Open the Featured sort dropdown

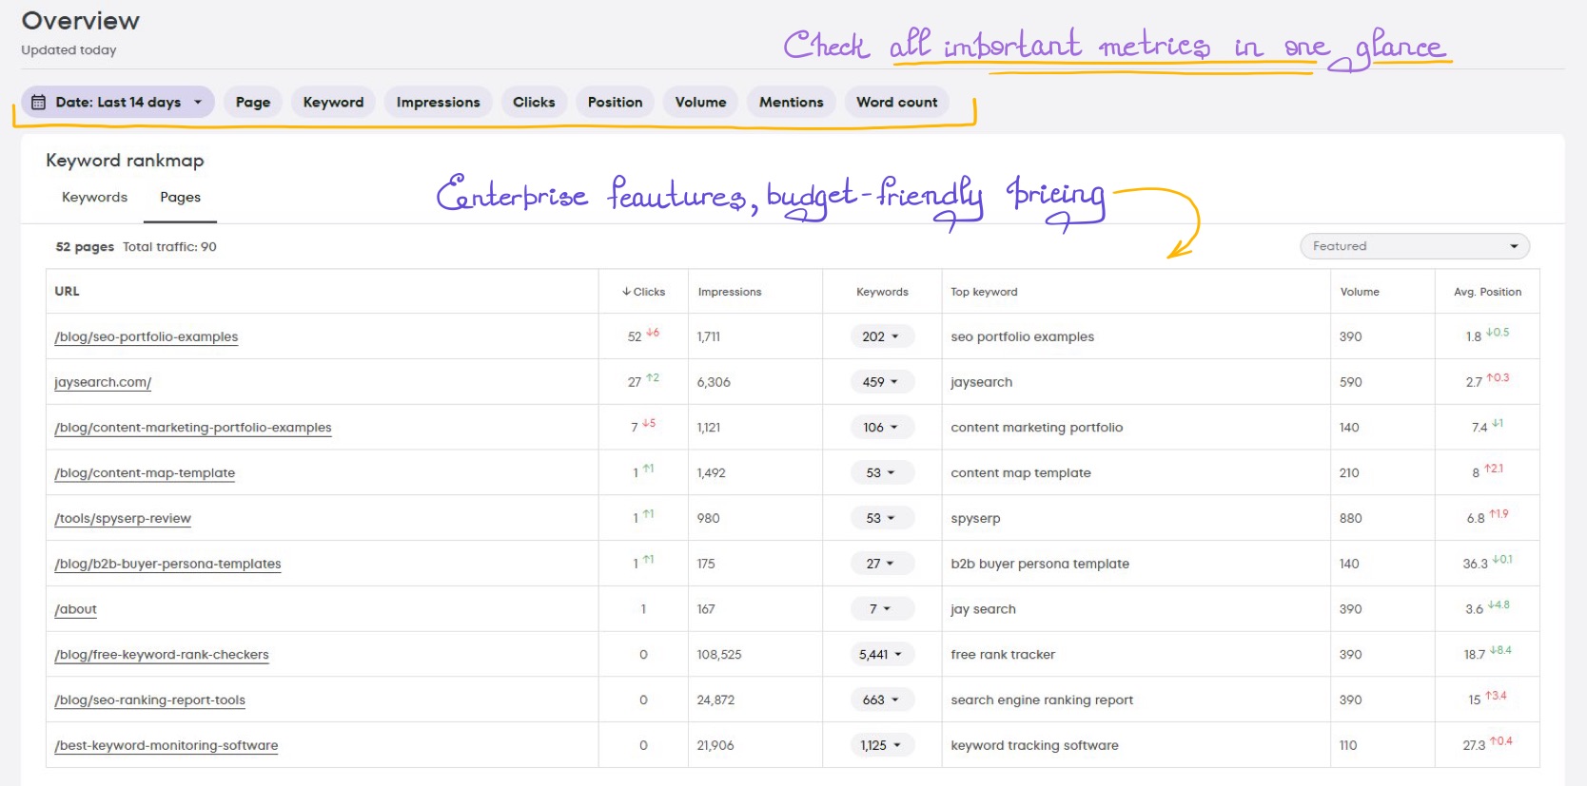click(1415, 246)
